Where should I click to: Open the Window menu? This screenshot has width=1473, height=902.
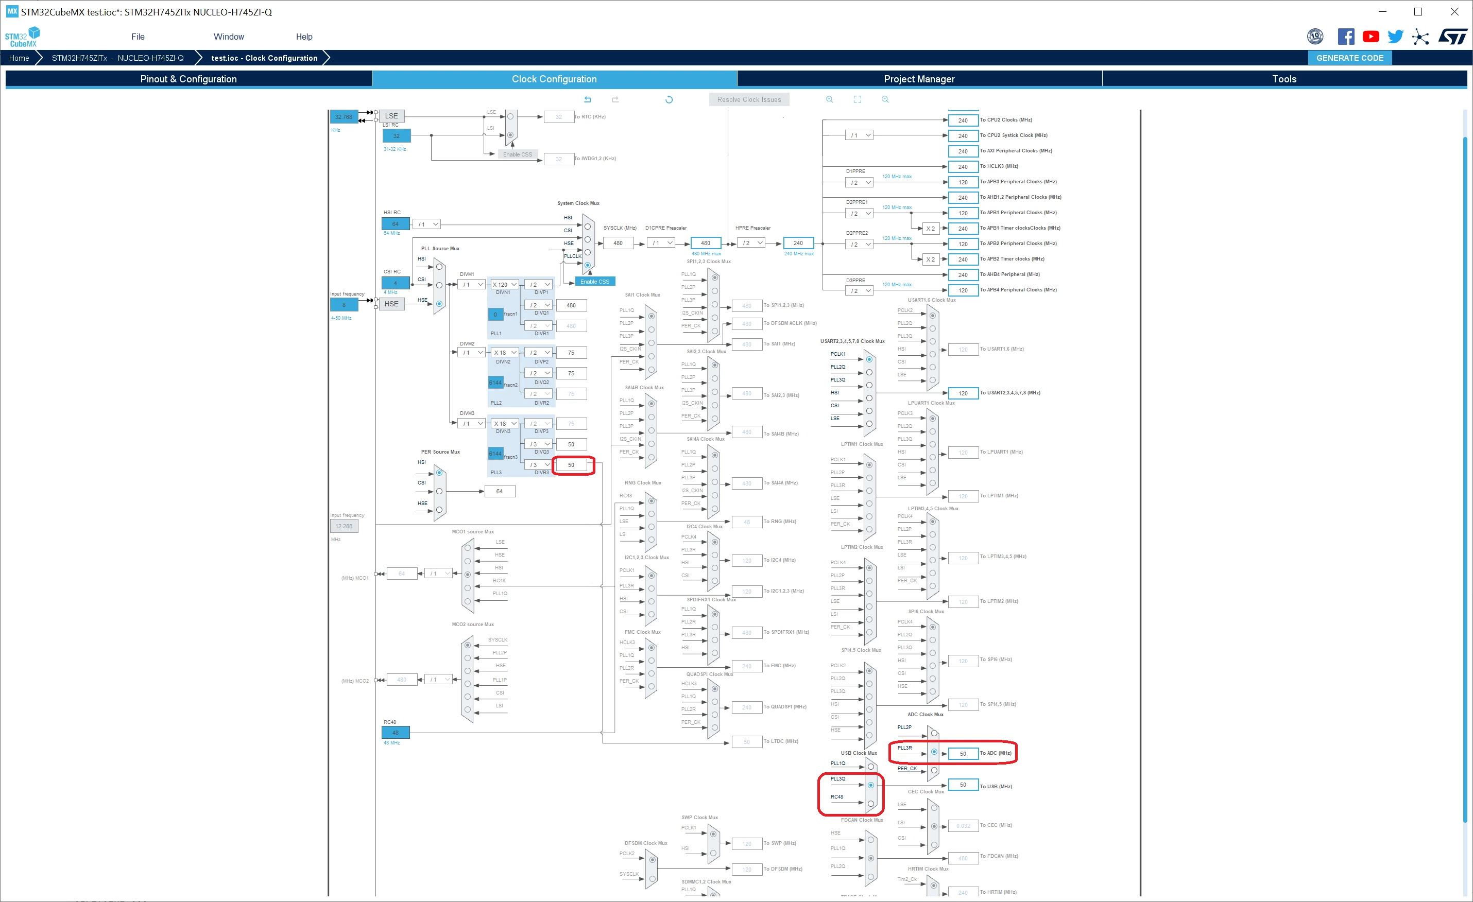tap(229, 37)
